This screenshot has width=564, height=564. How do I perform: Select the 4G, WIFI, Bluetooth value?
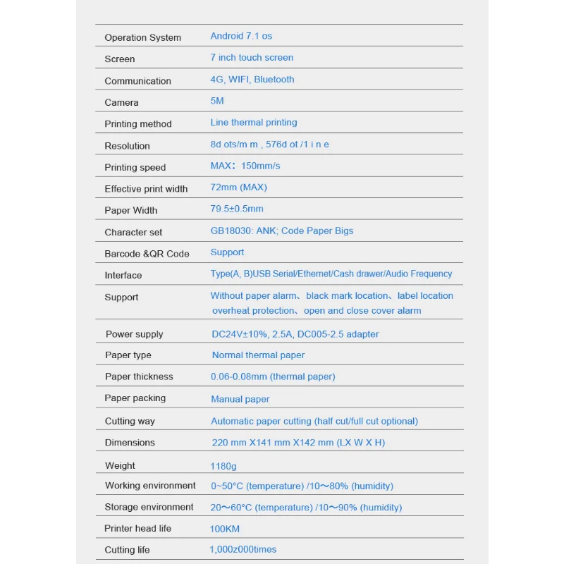tap(252, 80)
